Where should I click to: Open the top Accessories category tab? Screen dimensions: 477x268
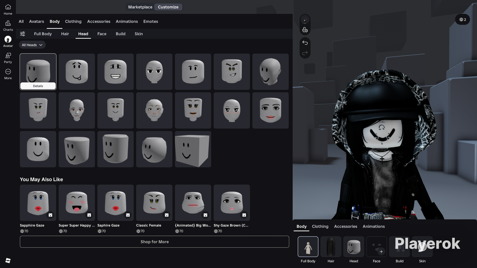click(x=99, y=21)
